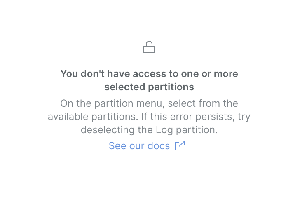300x204 pixels.
Task: Open the See our docs link
Action: point(139,146)
